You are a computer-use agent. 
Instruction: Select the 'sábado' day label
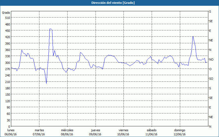[x=151, y=130]
